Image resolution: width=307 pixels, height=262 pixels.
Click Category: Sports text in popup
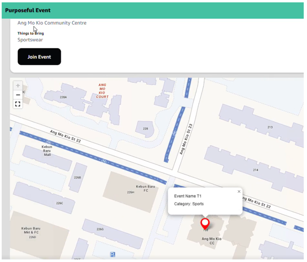click(189, 204)
